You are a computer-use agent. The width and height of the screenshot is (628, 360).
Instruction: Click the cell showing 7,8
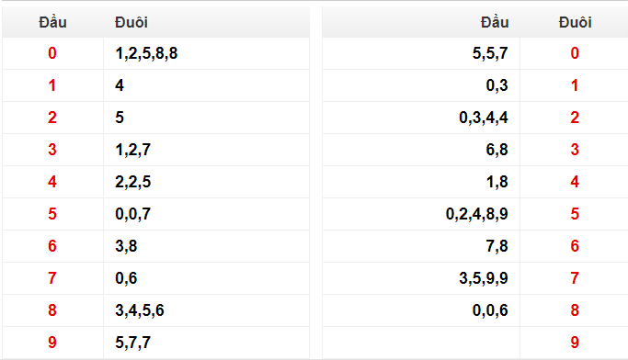(x=421, y=246)
